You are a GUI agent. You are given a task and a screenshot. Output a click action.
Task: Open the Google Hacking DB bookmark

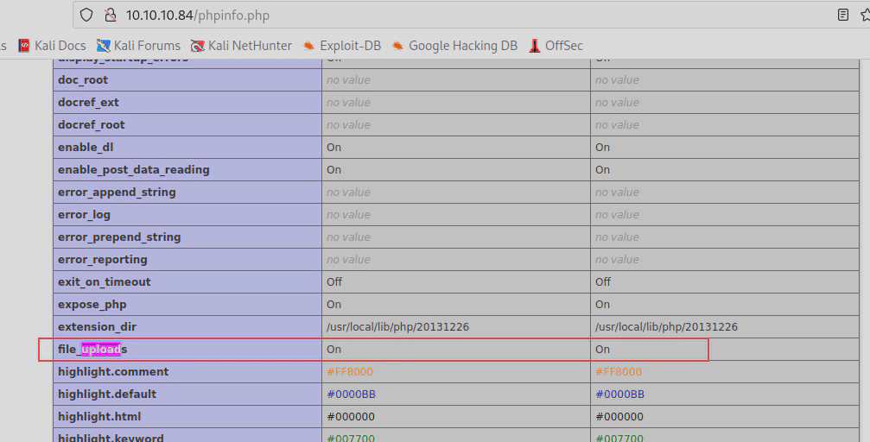(x=454, y=46)
